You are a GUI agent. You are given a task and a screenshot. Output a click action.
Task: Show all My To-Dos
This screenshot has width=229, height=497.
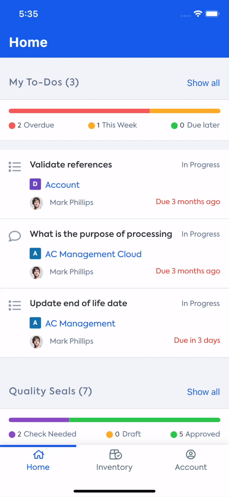click(203, 83)
